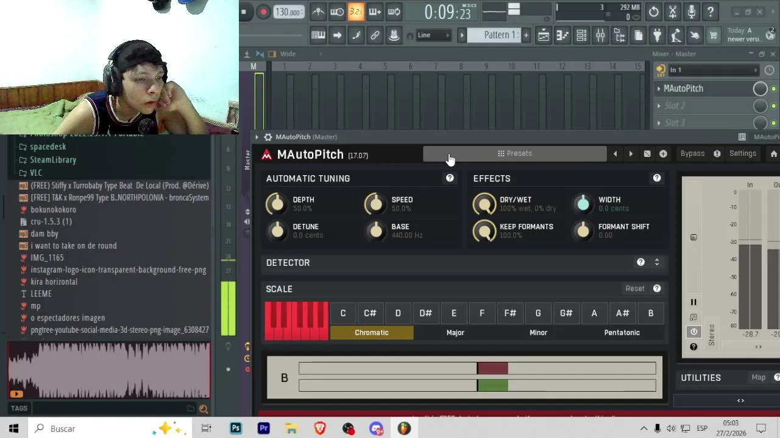Click the Dry/Wet knob
This screenshot has width=780, height=438.
(484, 204)
